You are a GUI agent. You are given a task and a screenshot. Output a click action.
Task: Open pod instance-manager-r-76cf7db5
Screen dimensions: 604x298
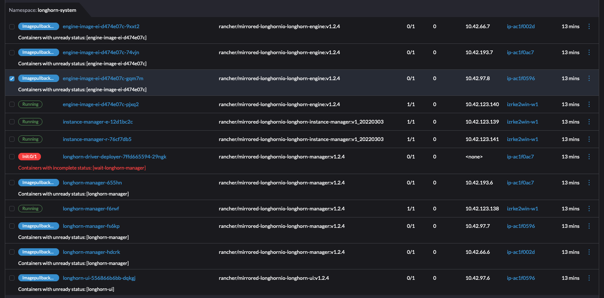click(x=97, y=139)
